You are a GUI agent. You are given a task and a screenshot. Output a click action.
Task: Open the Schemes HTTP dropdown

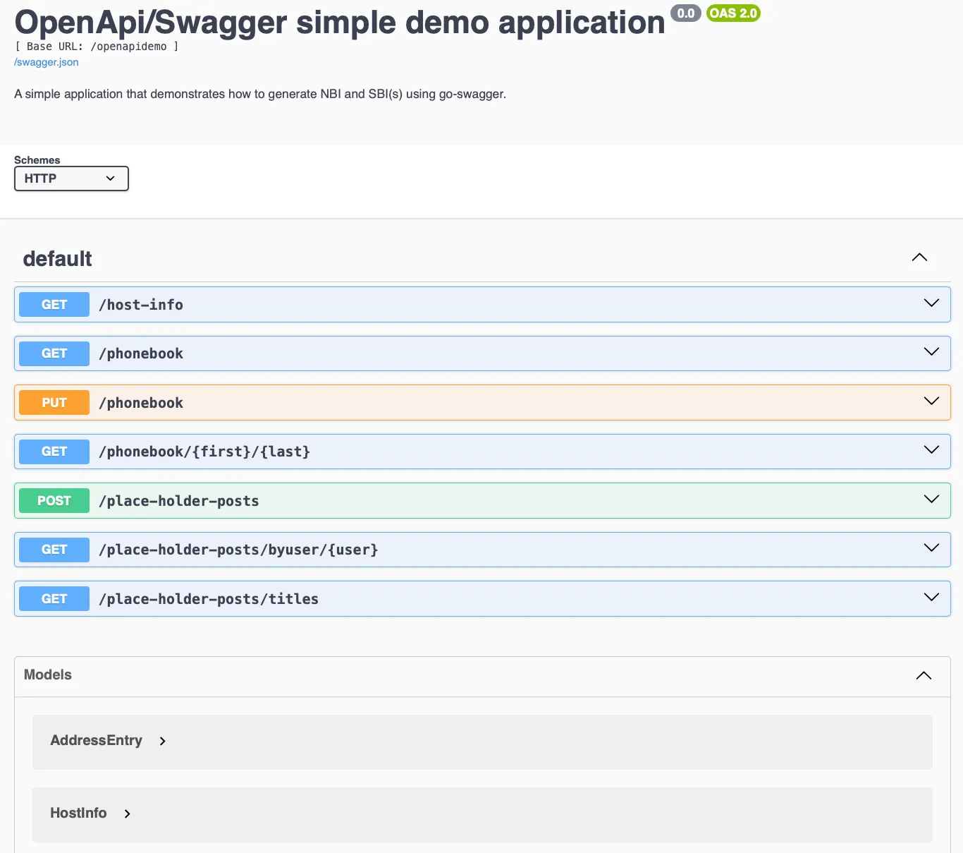70,179
